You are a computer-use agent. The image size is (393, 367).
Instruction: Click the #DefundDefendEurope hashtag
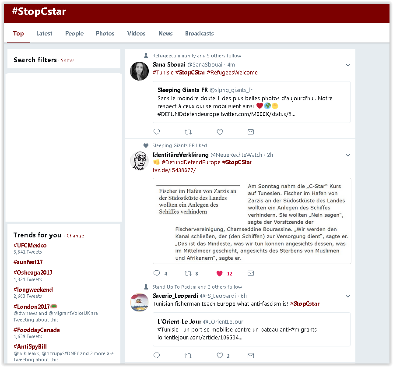pos(191,162)
